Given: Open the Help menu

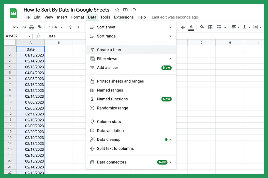Looking at the screenshot, I should (x=142, y=17).
